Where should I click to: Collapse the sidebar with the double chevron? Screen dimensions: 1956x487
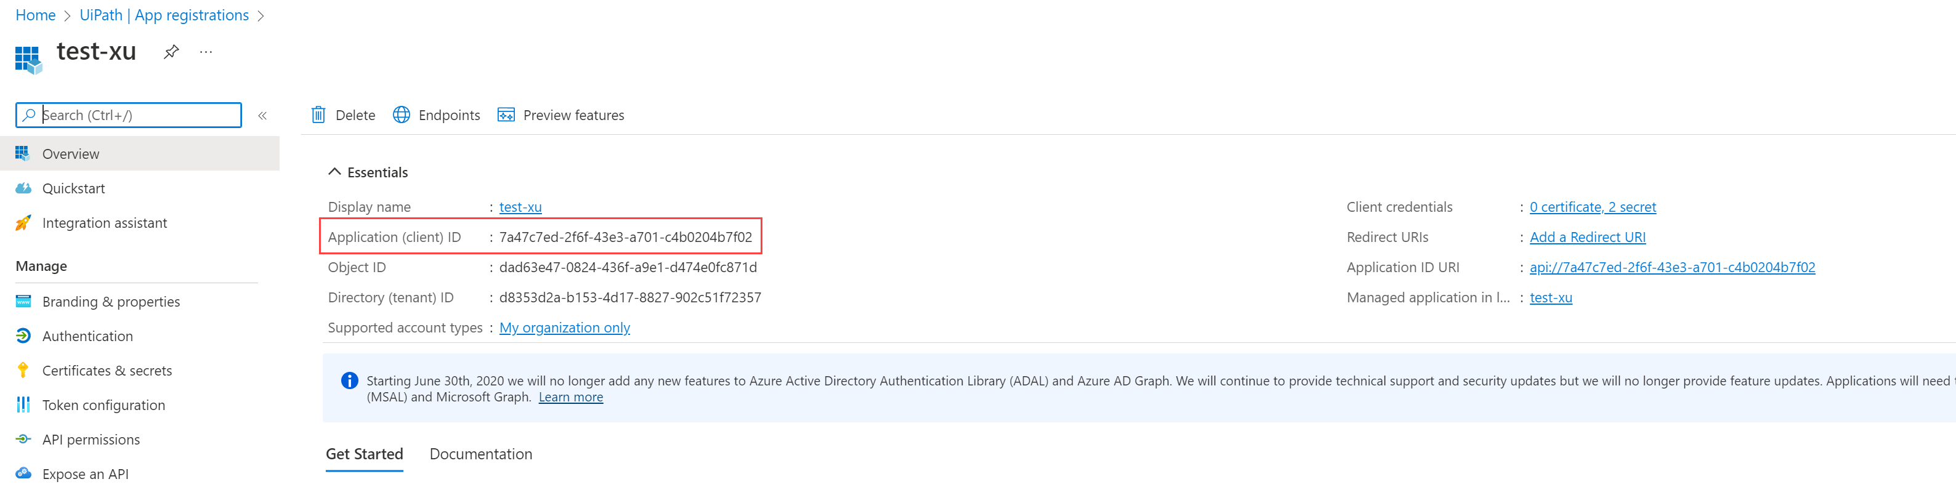click(x=262, y=115)
